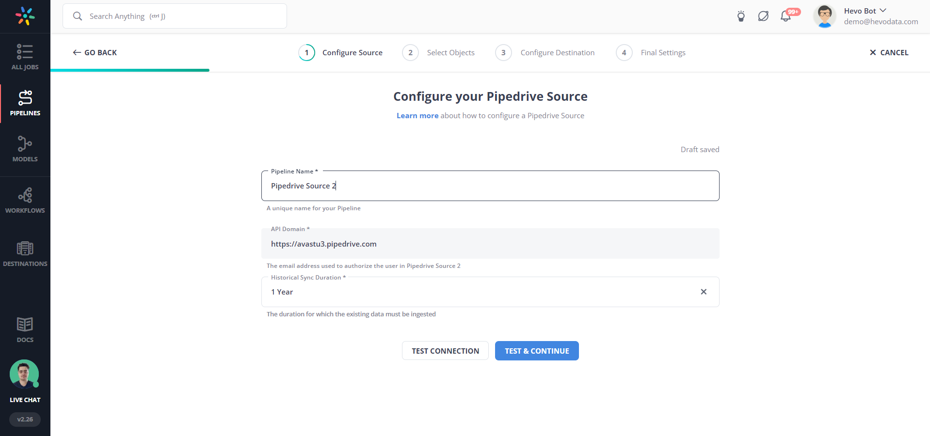Select step 1 Configure Source
This screenshot has width=930, height=436.
coord(340,52)
